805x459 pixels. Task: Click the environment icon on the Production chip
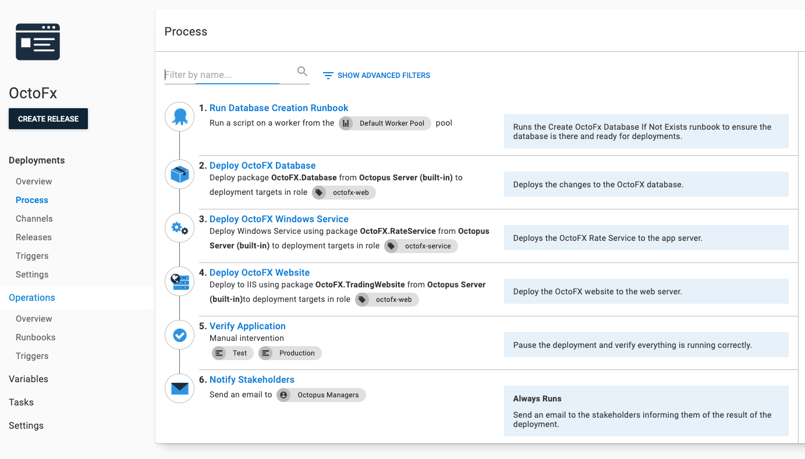(x=266, y=353)
